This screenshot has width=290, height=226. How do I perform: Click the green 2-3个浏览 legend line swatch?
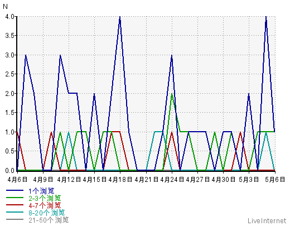15,198
